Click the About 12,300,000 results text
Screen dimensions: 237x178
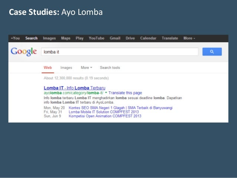tap(76, 78)
